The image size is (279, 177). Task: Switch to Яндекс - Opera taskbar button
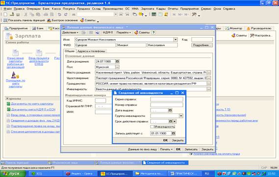[80, 174]
